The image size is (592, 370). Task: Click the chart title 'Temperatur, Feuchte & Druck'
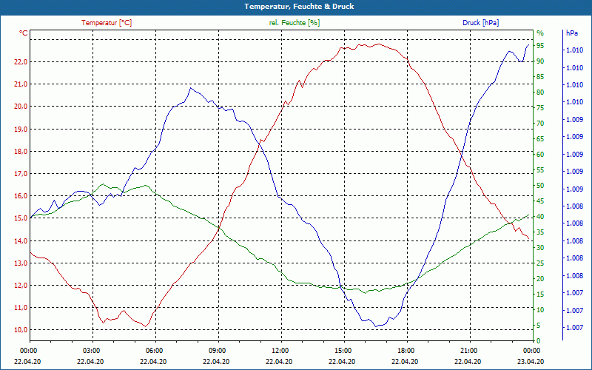click(x=299, y=7)
